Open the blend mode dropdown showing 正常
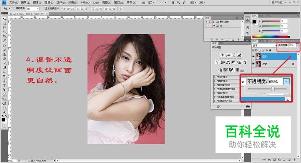 click(x=263, y=45)
